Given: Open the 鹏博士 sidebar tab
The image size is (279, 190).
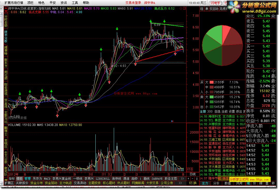Looking at the screenshot, I should (6, 131).
